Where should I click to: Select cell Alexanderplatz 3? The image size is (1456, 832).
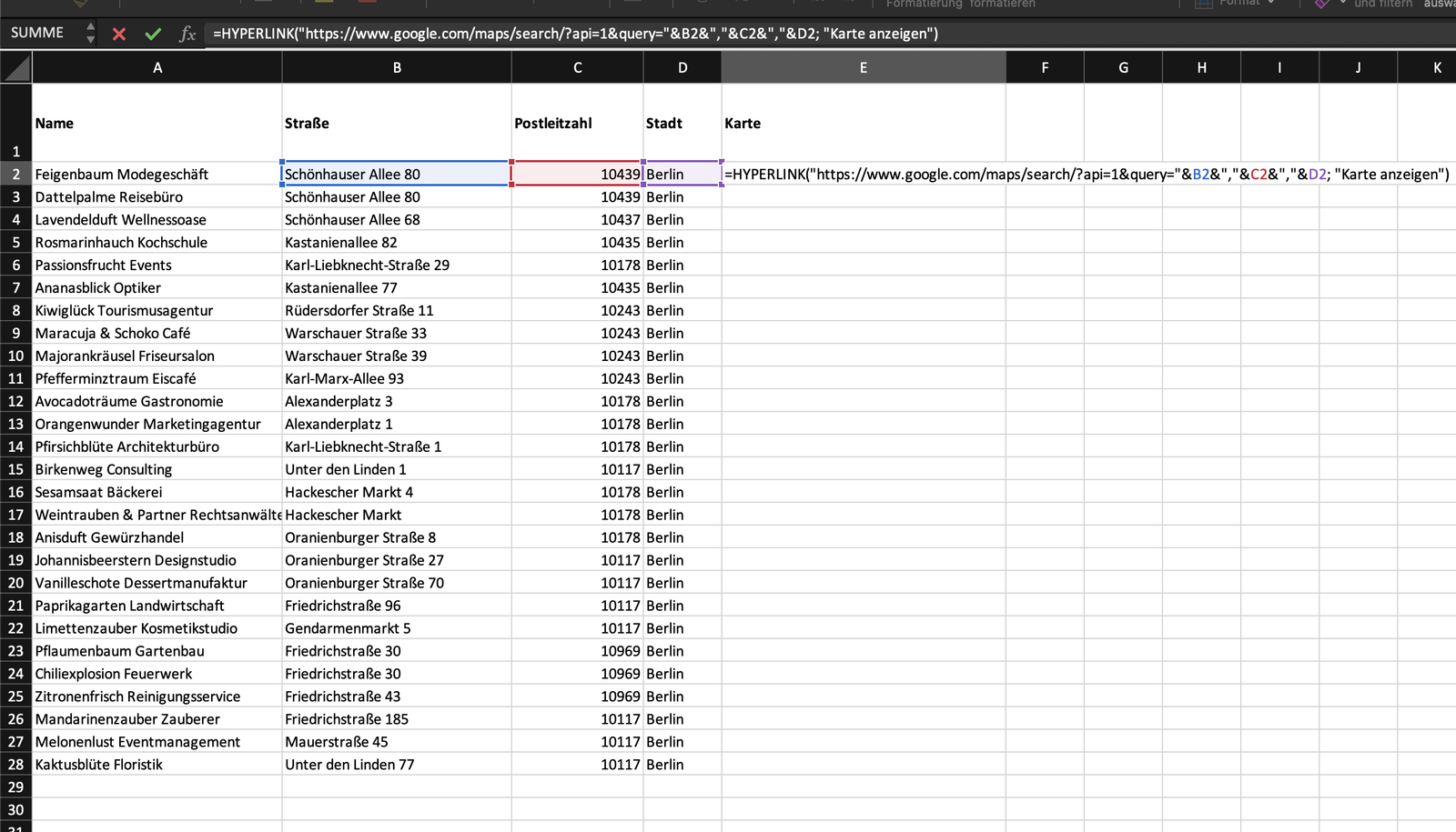click(x=397, y=401)
